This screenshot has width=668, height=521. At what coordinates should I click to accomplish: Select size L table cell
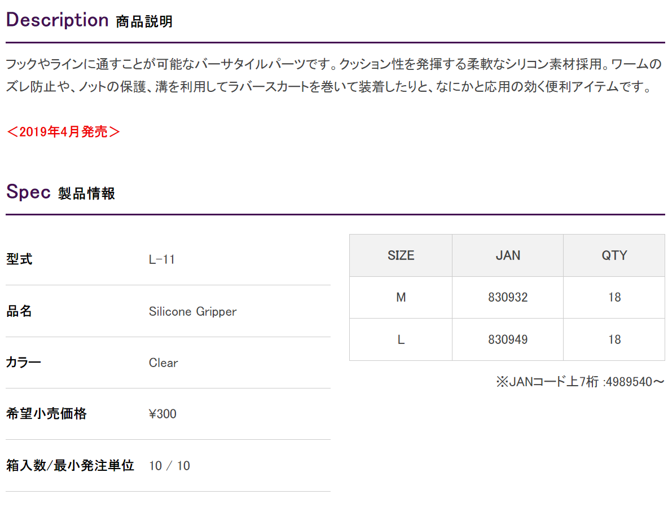[401, 339]
